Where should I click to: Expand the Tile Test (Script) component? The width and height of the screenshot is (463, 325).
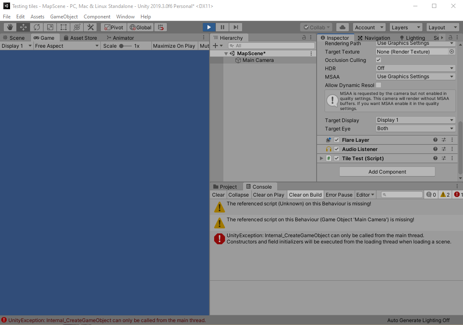tap(321, 159)
